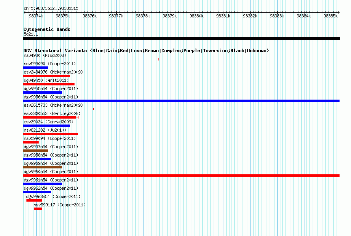Select the dgv9963n54 (Cooper2011) label

[53, 196]
